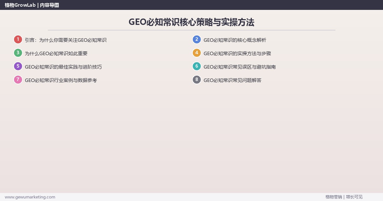
Task: Click the green number 3 circle badge
Action: pyautogui.click(x=18, y=53)
